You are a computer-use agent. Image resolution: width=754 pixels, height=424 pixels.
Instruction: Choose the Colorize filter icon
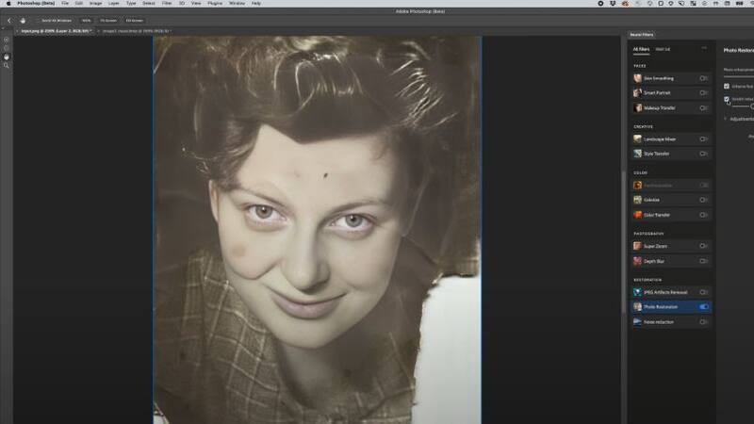(638, 200)
